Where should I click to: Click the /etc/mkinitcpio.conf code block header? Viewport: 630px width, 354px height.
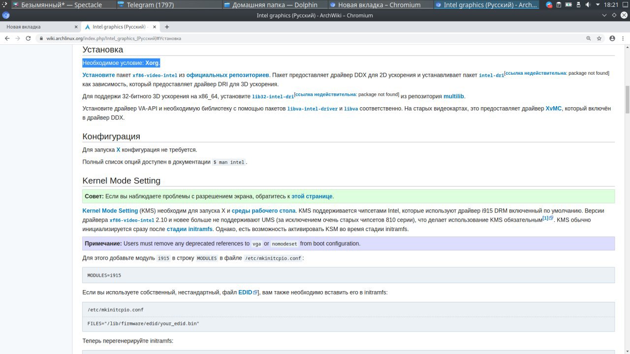348,310
